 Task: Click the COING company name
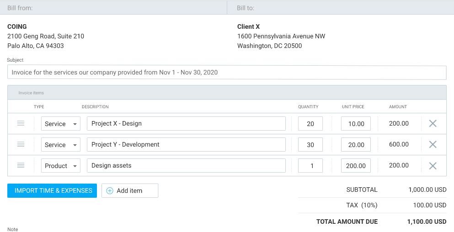(17, 26)
